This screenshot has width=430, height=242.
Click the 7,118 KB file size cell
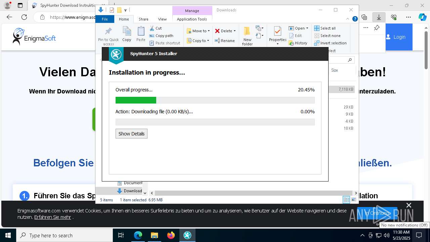346,89
